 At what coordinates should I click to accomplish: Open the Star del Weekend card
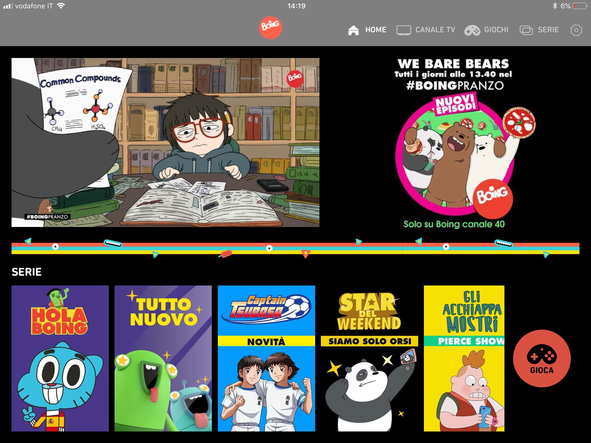[x=369, y=358]
